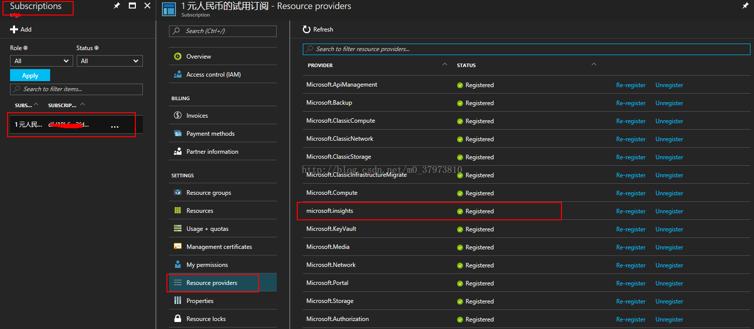Click the Role info icon

(x=26, y=48)
